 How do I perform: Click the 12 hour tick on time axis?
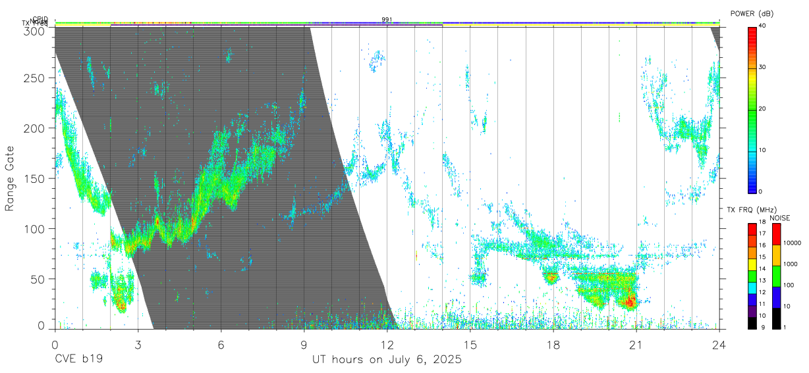pyautogui.click(x=387, y=344)
